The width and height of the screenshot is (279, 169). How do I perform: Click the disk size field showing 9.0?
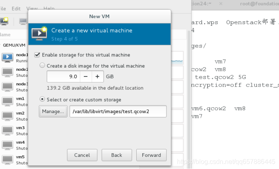click(64, 76)
